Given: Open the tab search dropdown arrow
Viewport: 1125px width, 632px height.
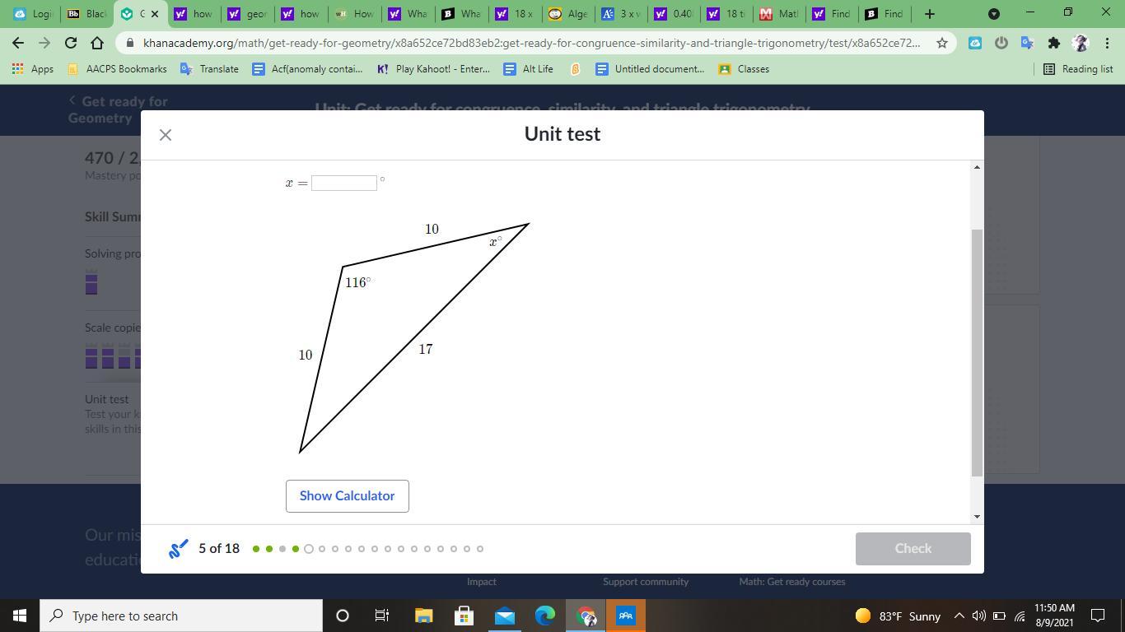Looking at the screenshot, I should 994,14.
